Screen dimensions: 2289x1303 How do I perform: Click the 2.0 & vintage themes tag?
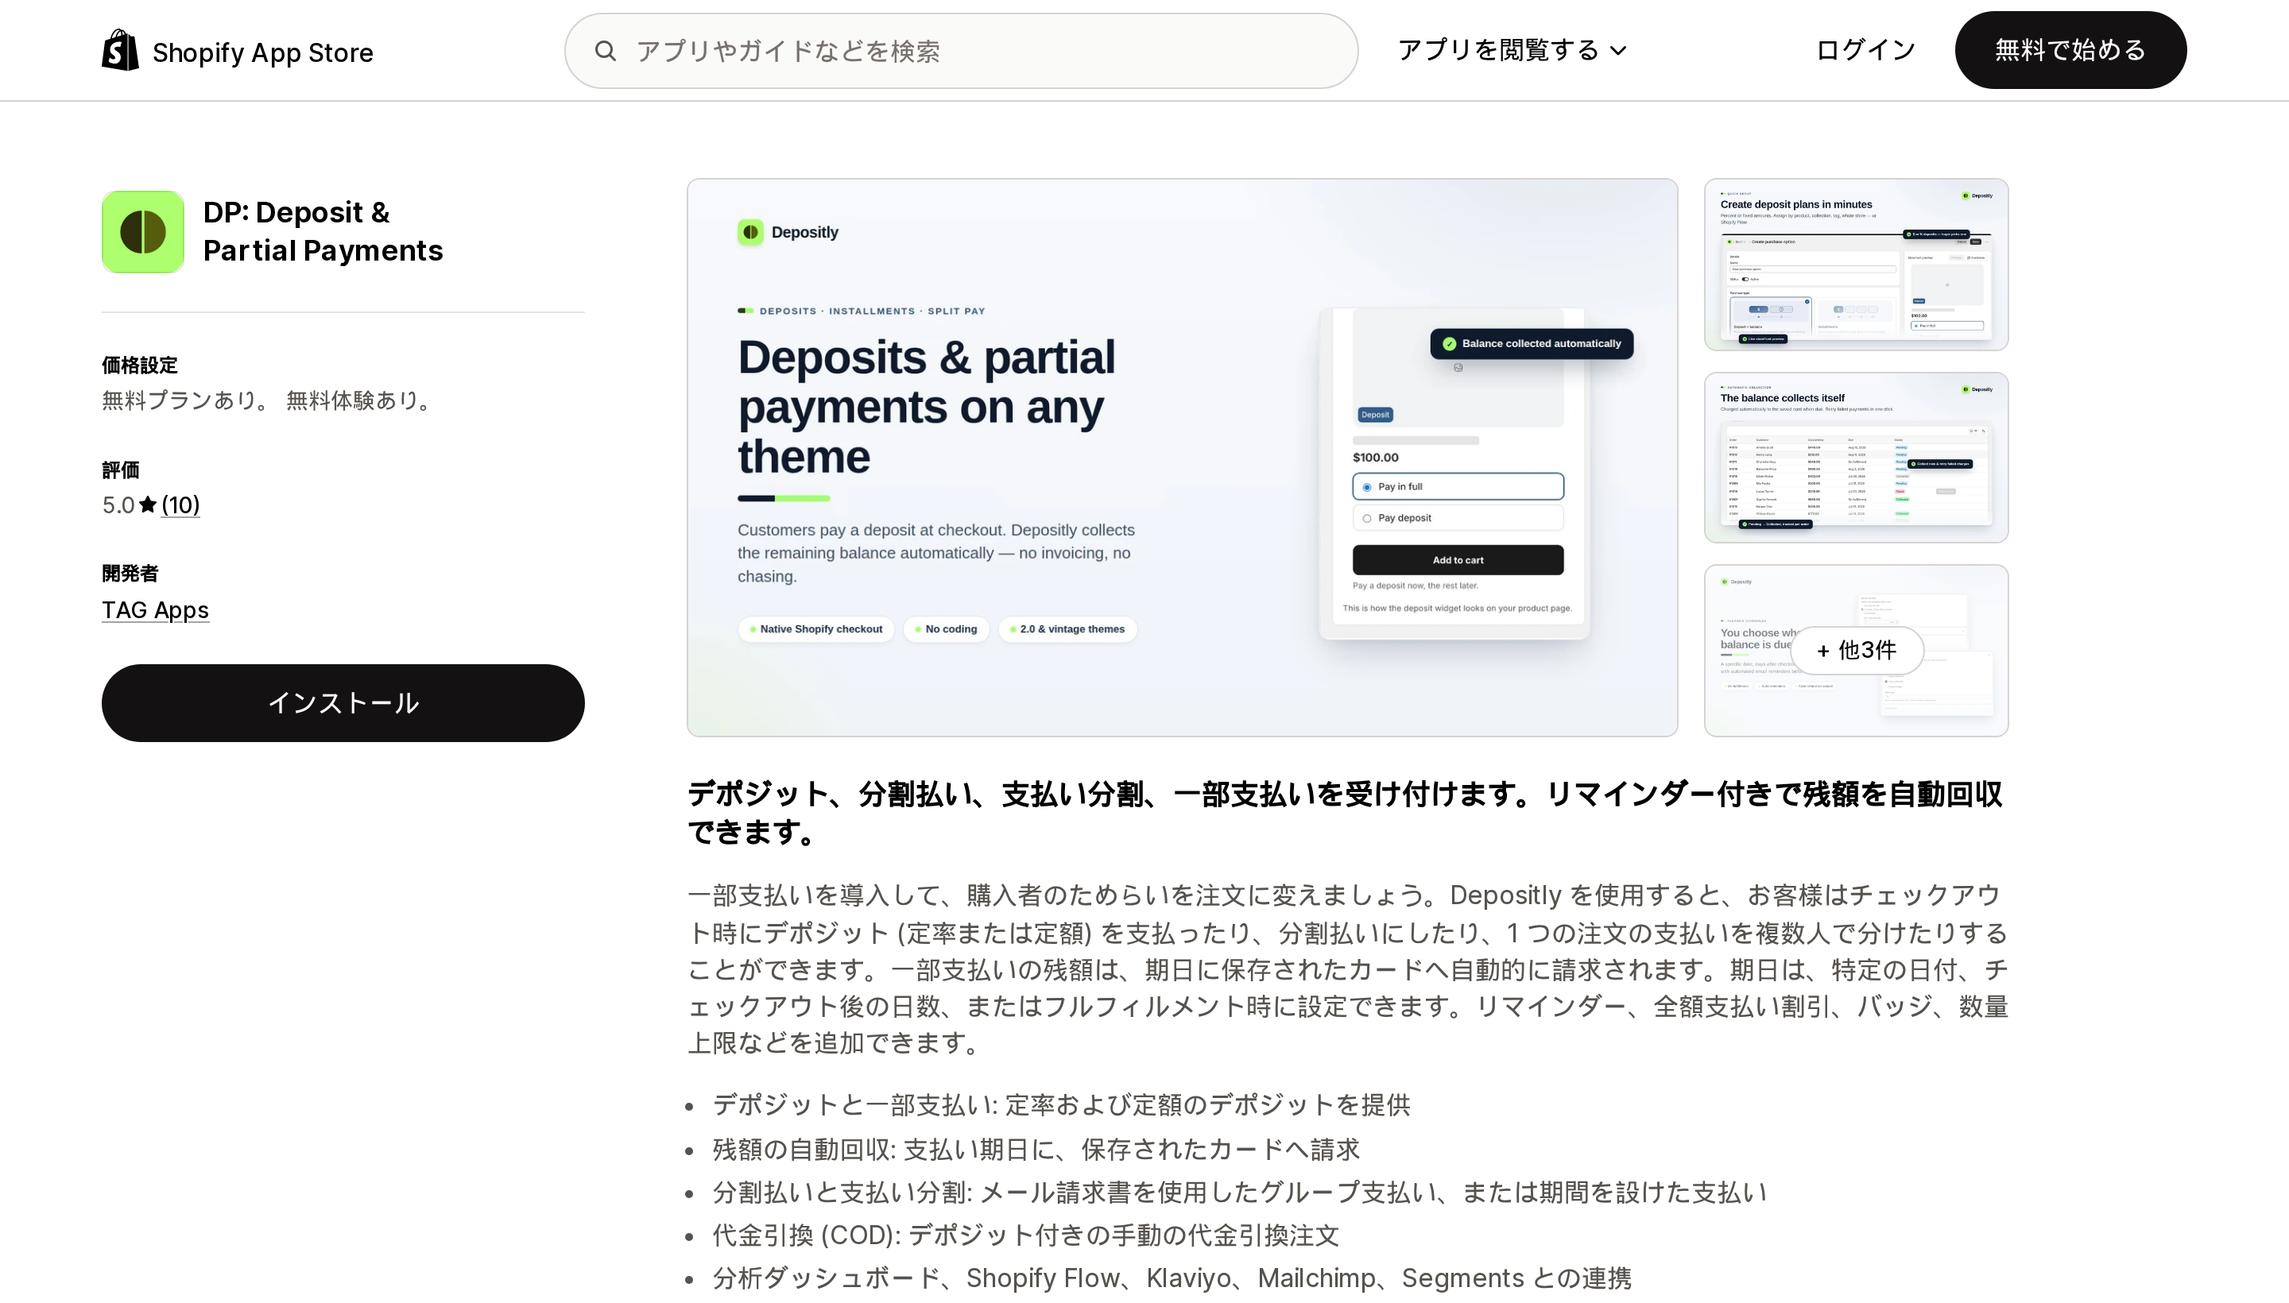[x=1067, y=629]
